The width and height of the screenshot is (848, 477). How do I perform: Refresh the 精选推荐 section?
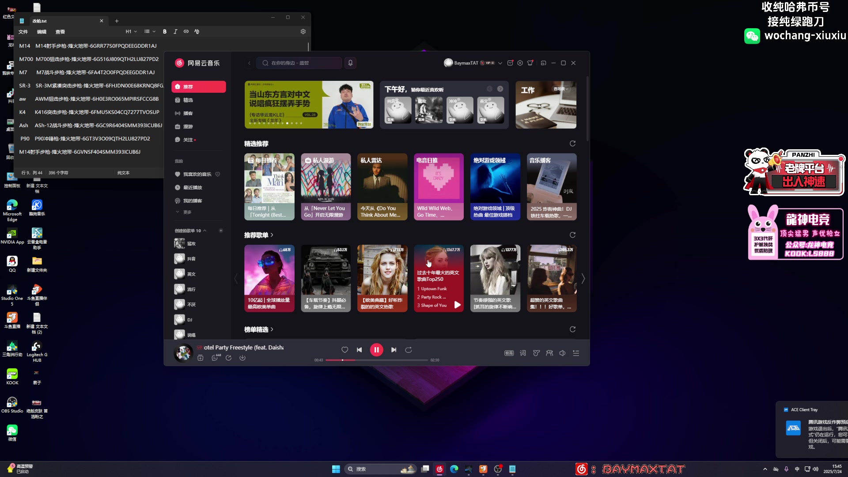click(x=572, y=144)
